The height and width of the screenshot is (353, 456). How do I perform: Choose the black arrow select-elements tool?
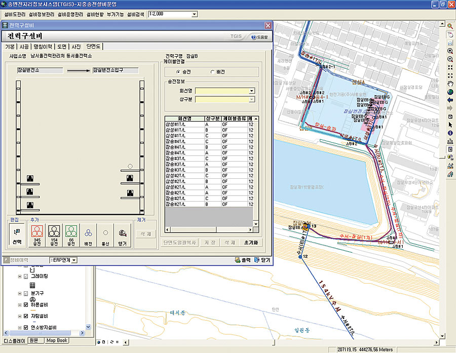pyautogui.click(x=450, y=125)
